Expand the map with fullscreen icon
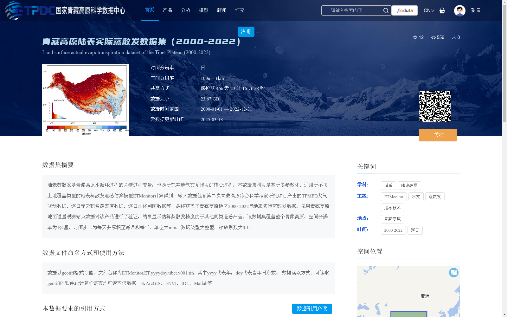 point(454,273)
